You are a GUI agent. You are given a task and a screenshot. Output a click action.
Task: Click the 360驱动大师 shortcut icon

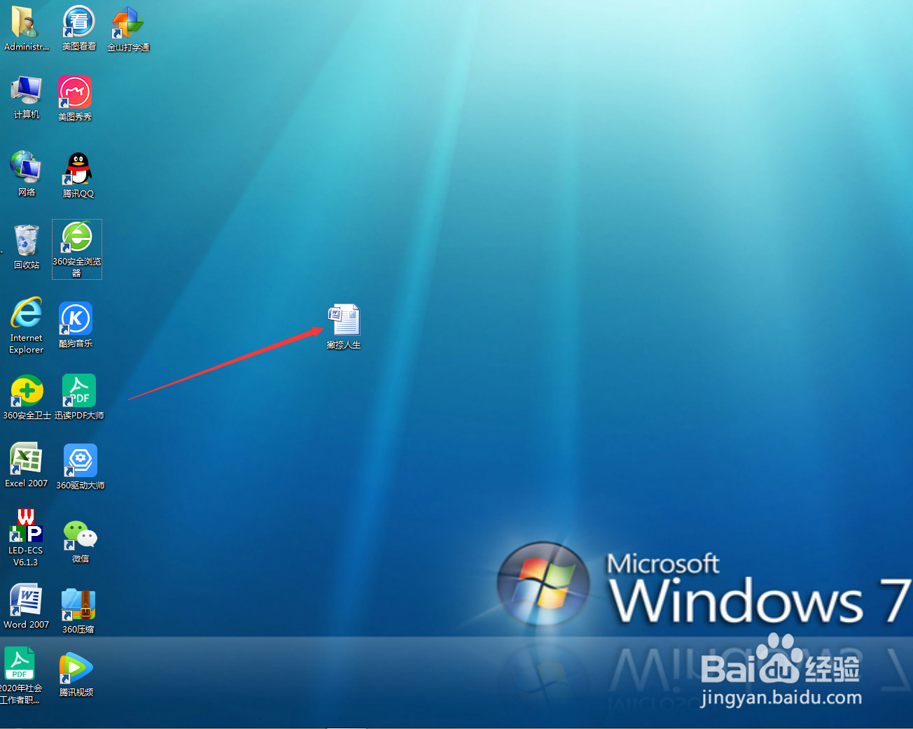pos(81,461)
